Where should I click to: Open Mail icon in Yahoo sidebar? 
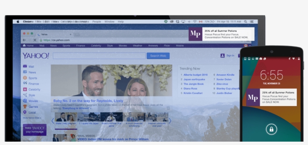[x=25, y=66]
